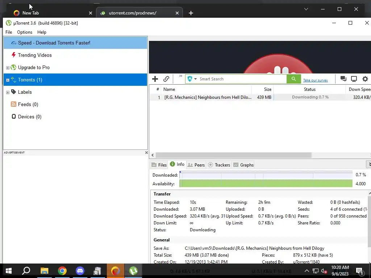The image size is (371, 278).
Task: Click the taskbar clock showing 10:20 AM
Action: [x=340, y=271]
